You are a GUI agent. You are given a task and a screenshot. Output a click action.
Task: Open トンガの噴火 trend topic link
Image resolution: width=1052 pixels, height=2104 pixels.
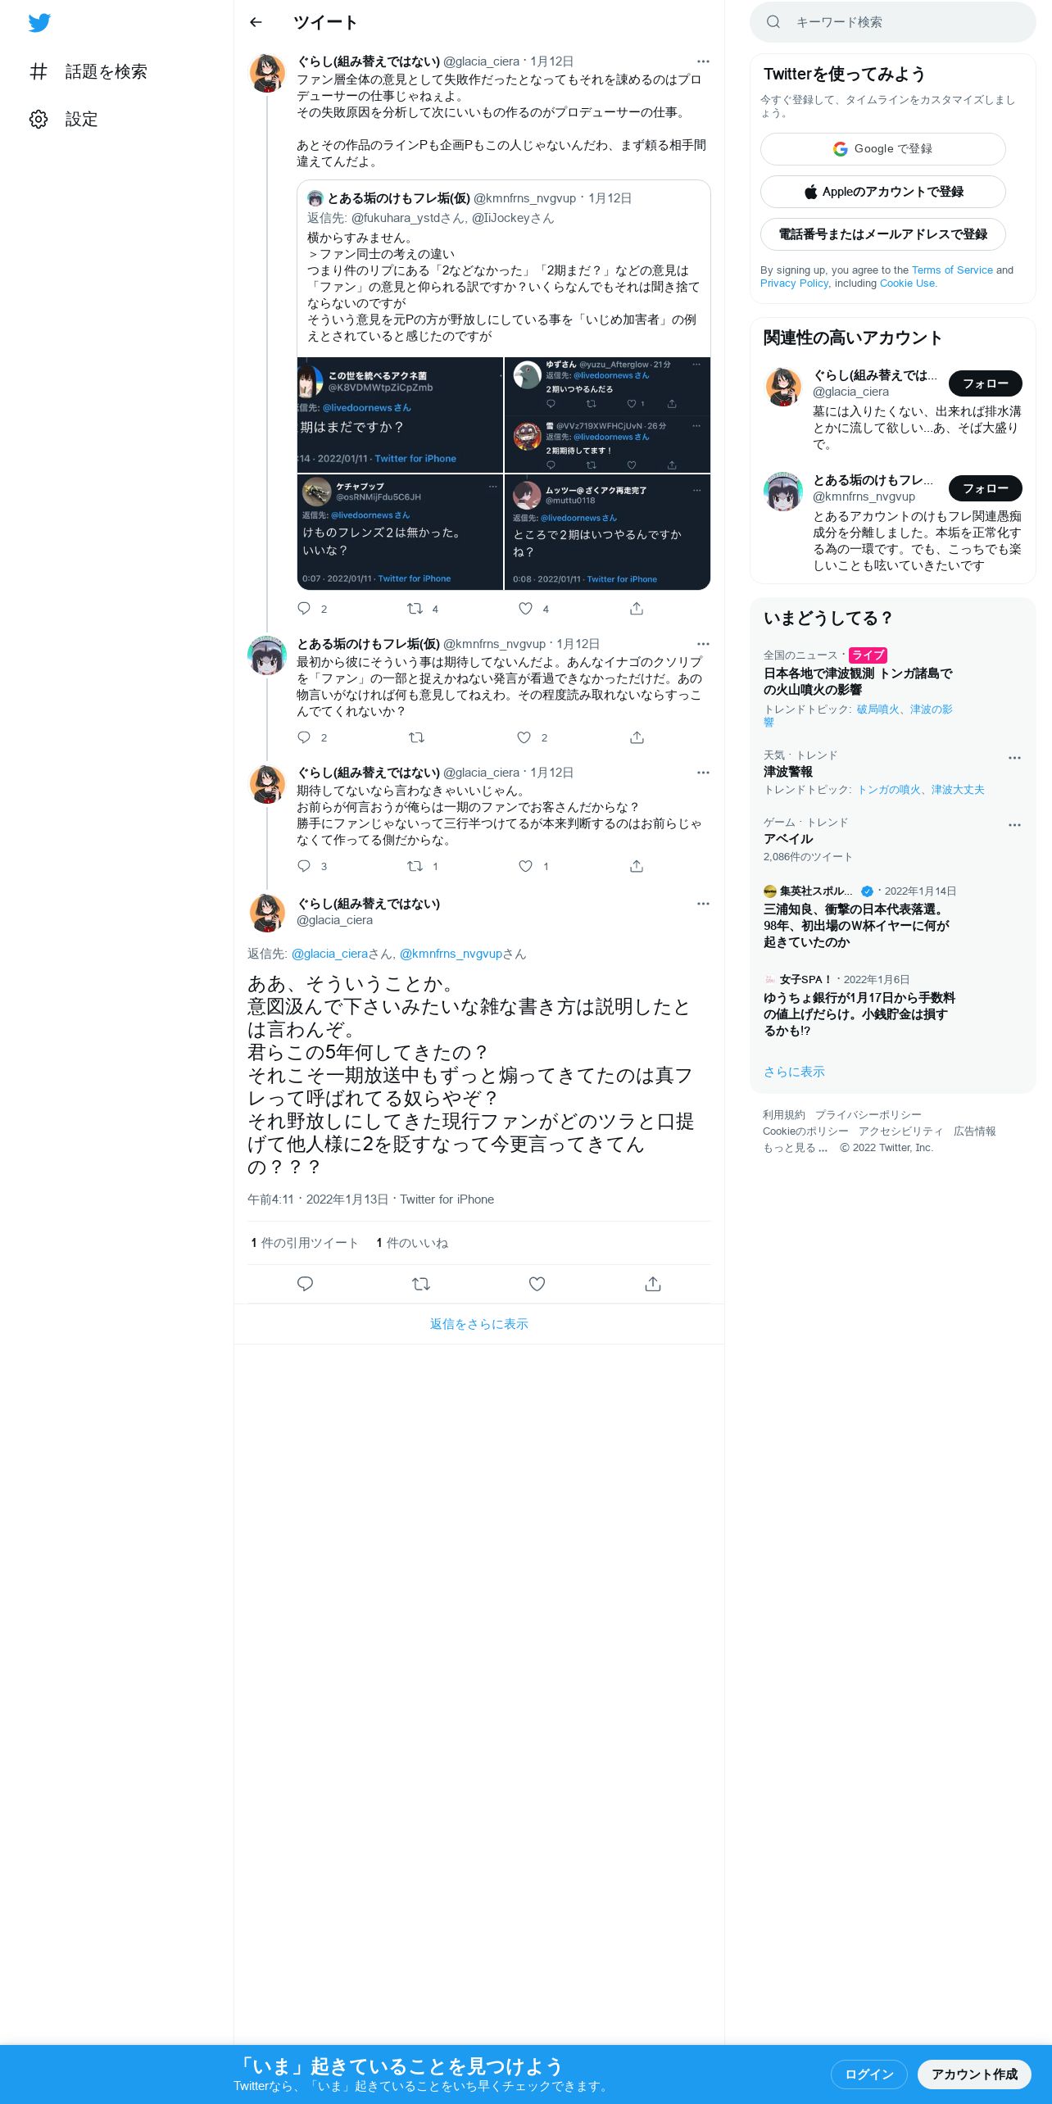tap(889, 789)
